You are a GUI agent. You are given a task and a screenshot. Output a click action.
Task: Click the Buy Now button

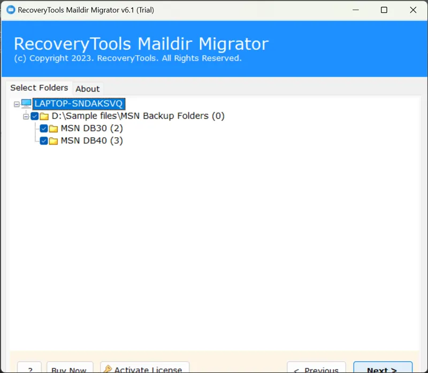tap(70, 369)
